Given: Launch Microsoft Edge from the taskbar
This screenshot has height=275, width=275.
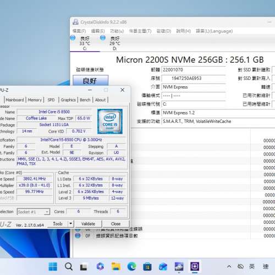Looking at the screenshot, I should tap(131, 267).
